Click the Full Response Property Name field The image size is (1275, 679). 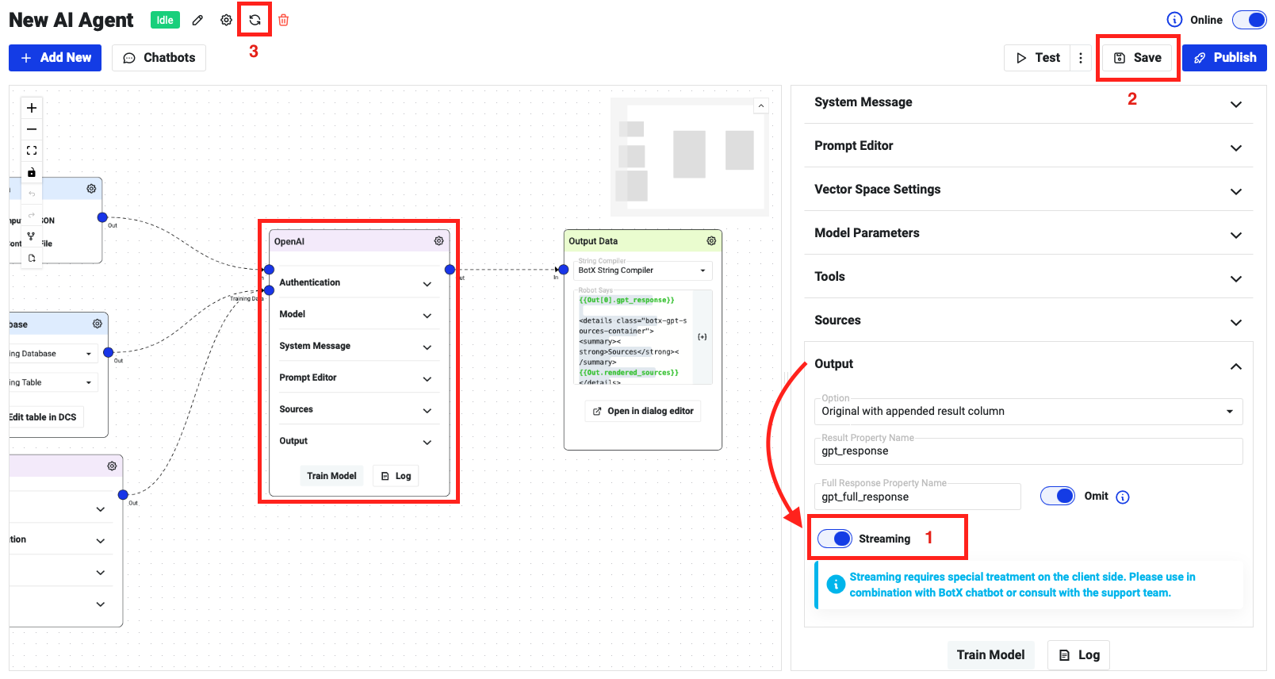click(917, 497)
